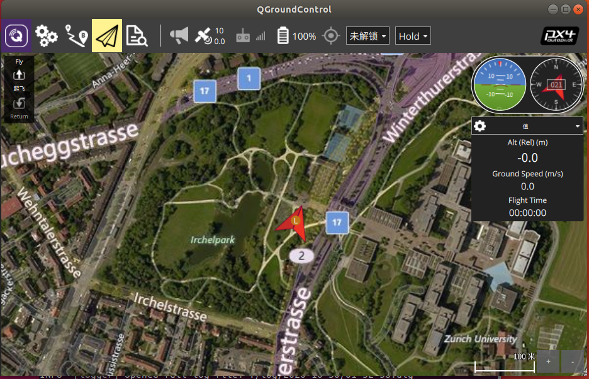This screenshot has width=589, height=379.
Task: Zoom out the map with minus button
Action: pyautogui.click(x=573, y=361)
